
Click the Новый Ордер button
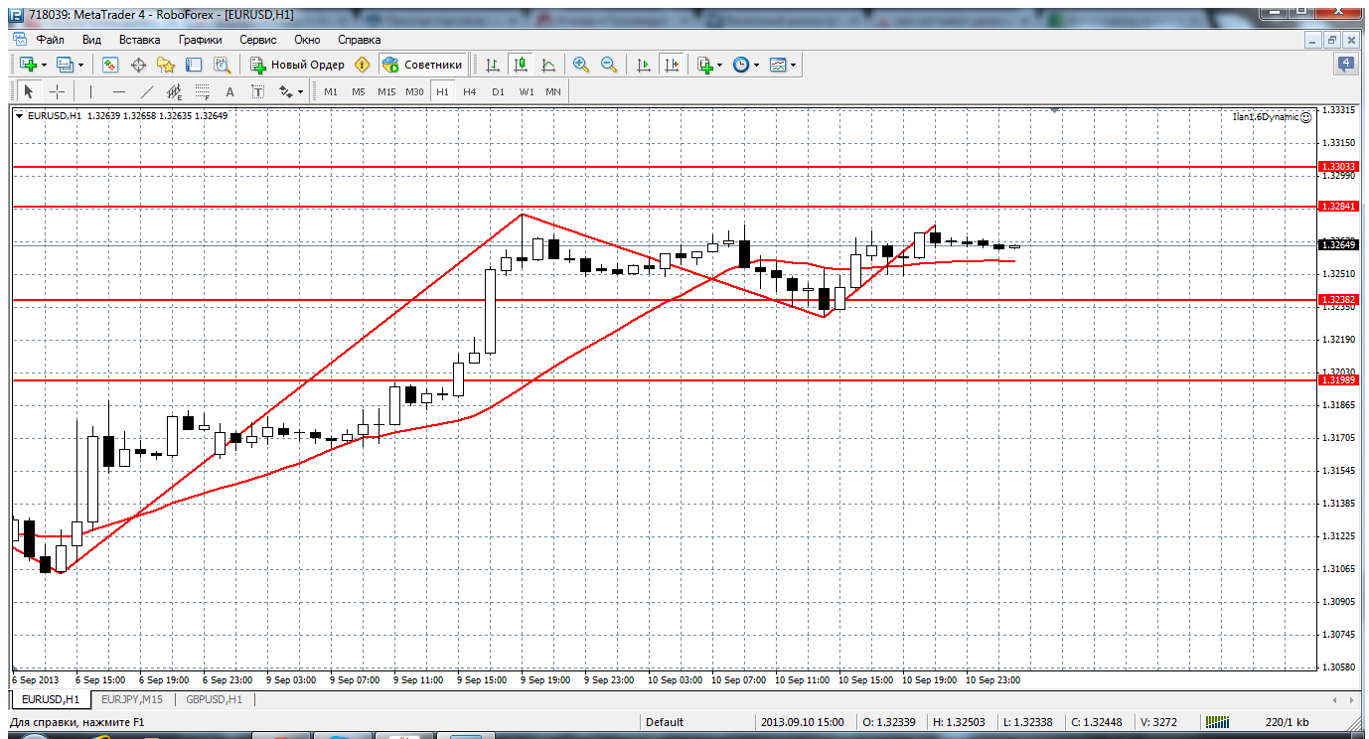(297, 65)
